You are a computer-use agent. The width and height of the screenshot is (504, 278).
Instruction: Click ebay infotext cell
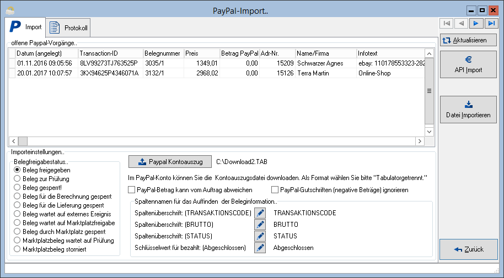tap(392, 63)
